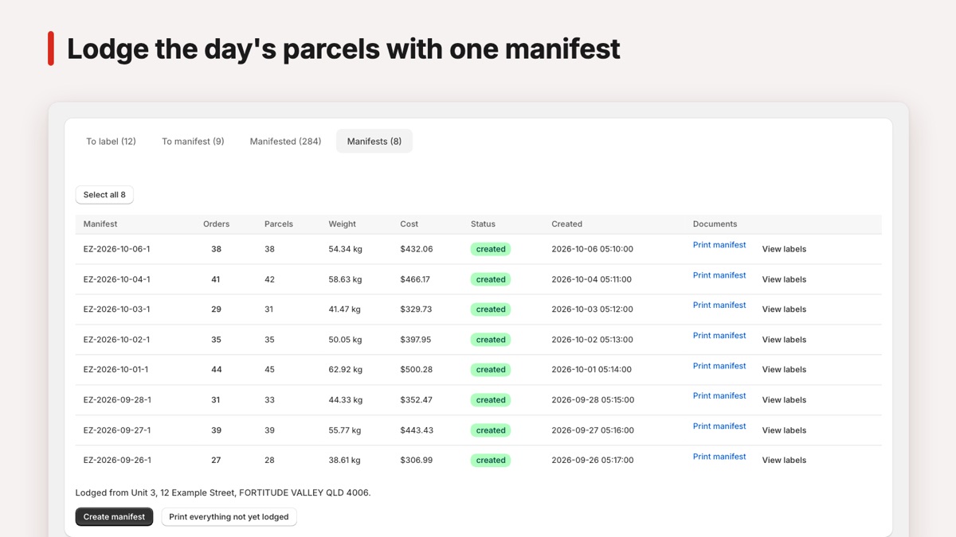Click the created status badge for EZ-2026-10-06-1
The height and width of the screenshot is (537, 956).
coord(491,249)
